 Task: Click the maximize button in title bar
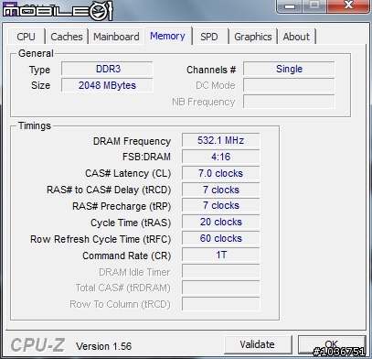coord(314,5)
